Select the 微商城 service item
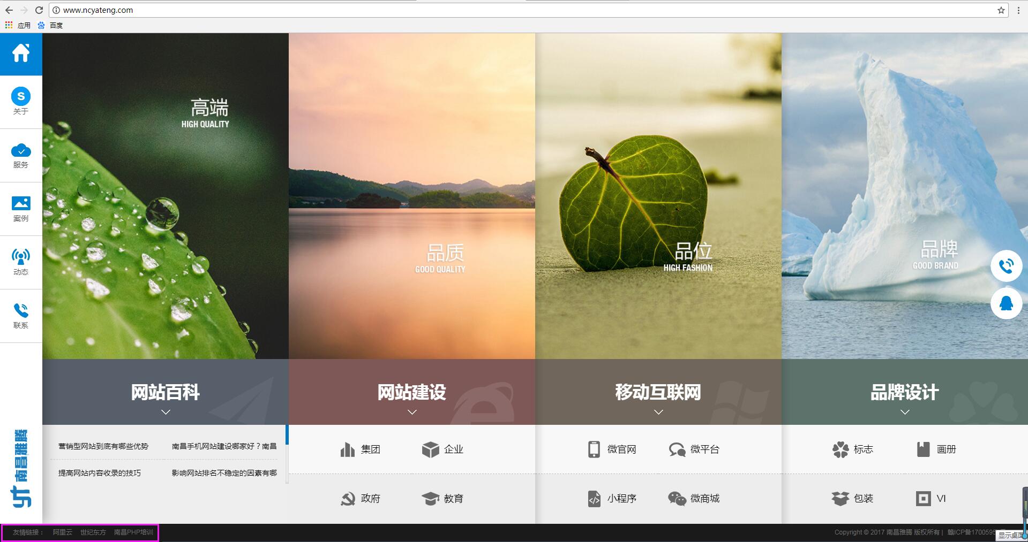 694,499
